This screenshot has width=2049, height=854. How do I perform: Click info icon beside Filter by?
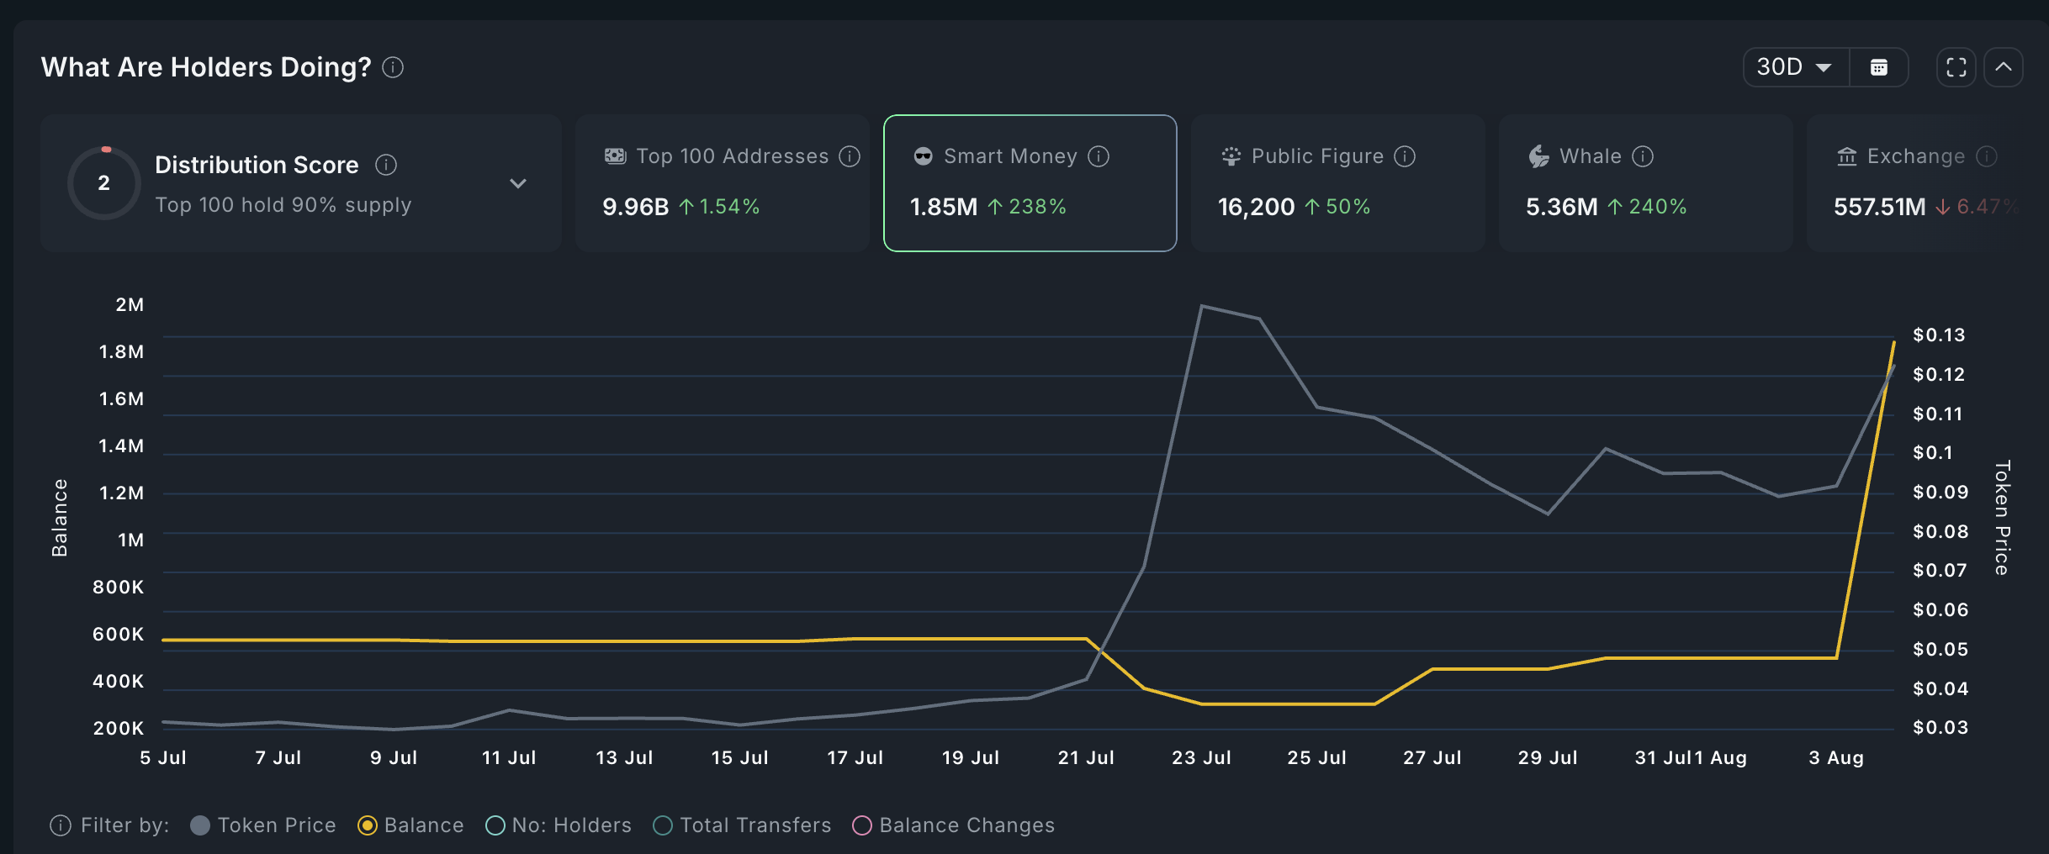point(61,825)
